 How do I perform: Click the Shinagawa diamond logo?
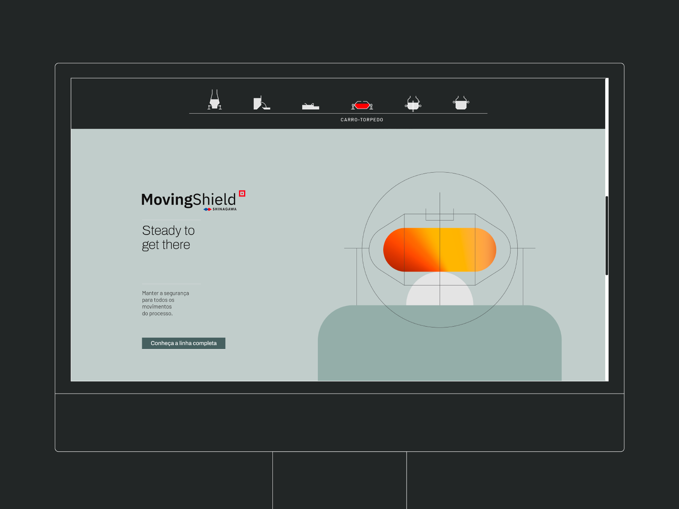point(207,209)
